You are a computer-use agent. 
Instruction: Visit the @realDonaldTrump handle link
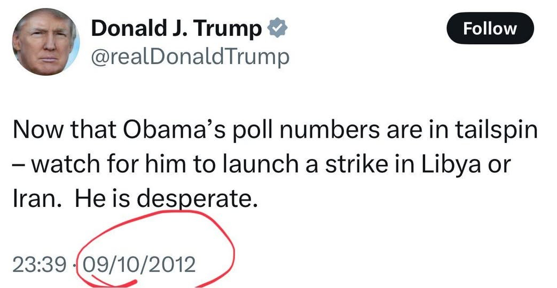[190, 56]
